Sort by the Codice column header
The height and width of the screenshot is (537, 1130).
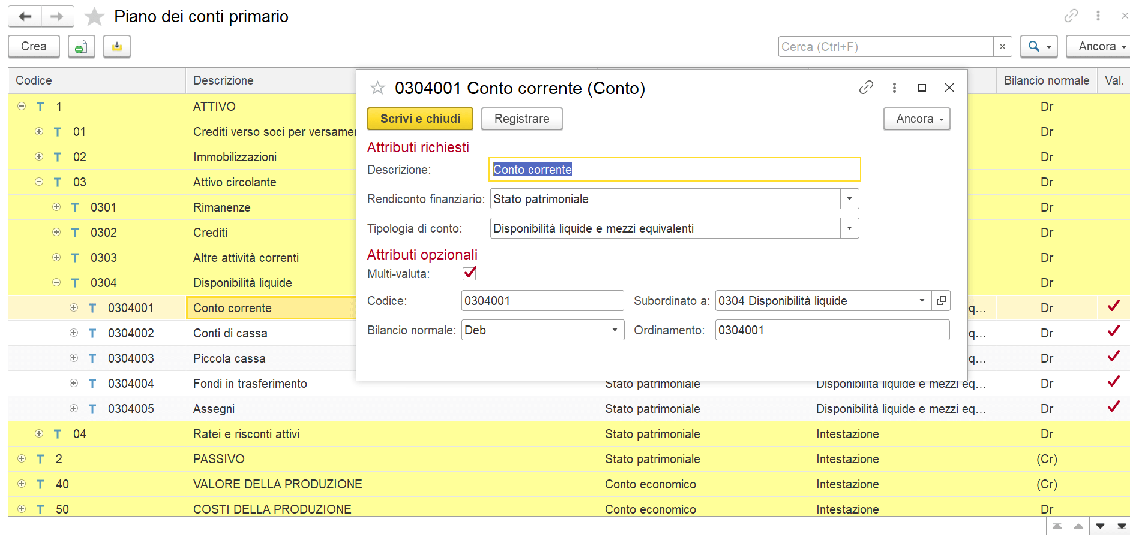[x=97, y=80]
